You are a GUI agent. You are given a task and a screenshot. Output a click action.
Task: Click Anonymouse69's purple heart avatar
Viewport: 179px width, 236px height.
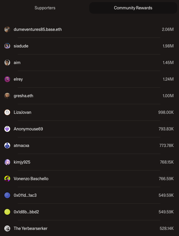pyautogui.click(x=7, y=129)
